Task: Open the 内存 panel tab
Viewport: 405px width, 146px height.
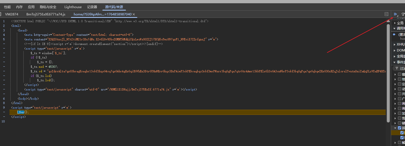Action: tap(19, 7)
